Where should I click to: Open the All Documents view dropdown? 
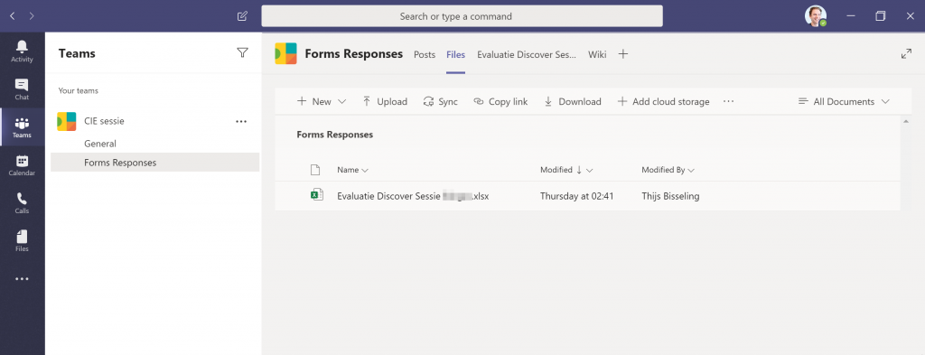coord(844,101)
